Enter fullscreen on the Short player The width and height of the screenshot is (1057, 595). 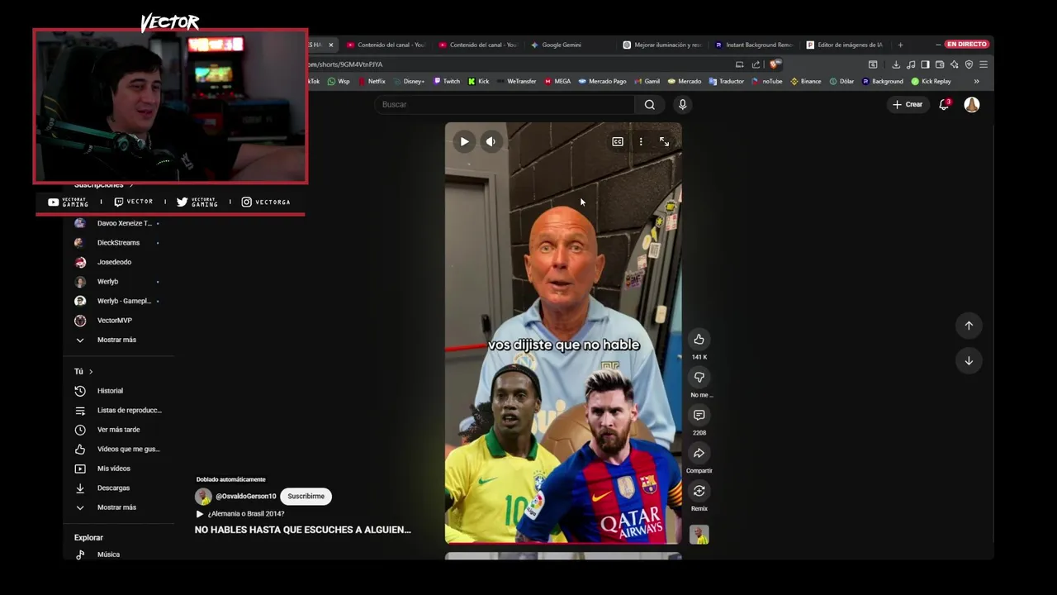[x=664, y=141]
